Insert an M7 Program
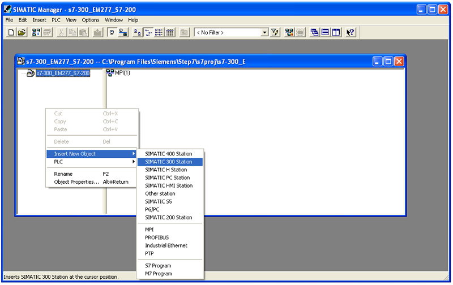Image resolution: width=453 pixels, height=285 pixels. pyautogui.click(x=170, y=274)
